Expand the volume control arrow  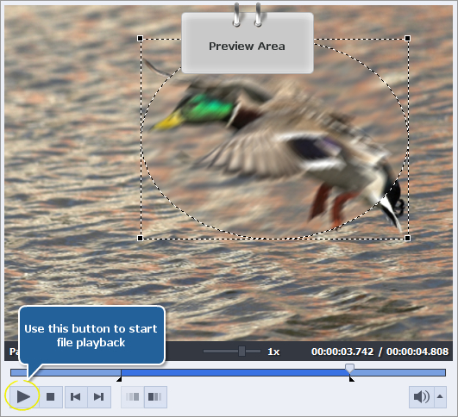440,397
